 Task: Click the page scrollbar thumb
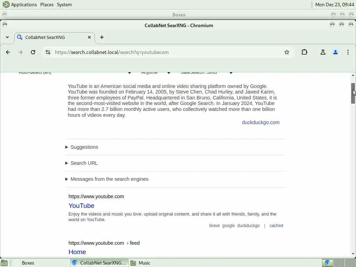point(353,93)
